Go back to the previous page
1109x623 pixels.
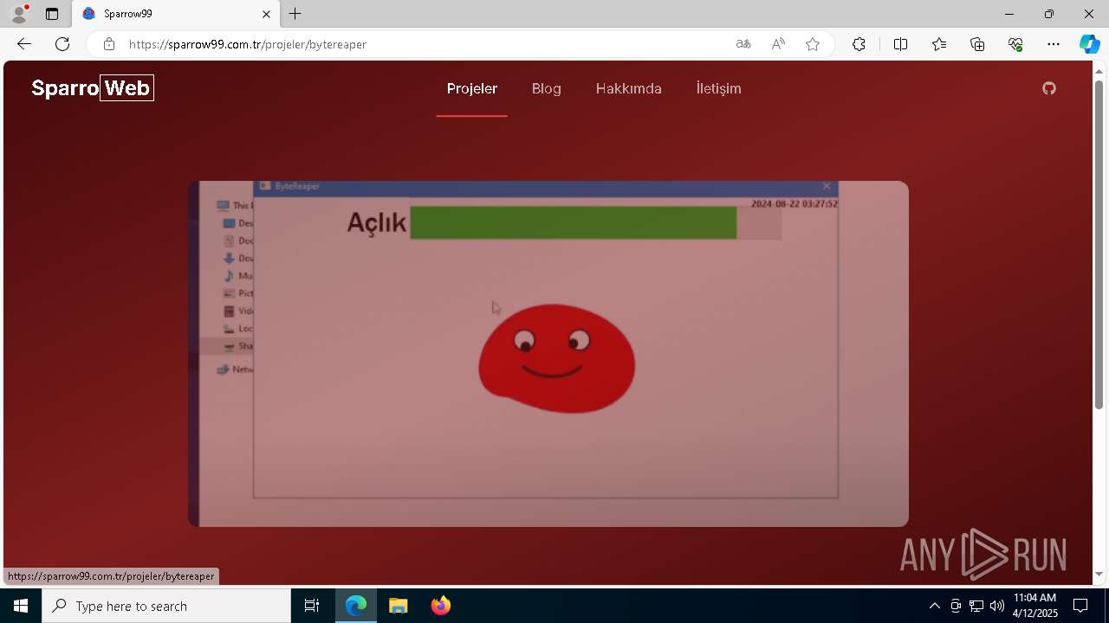24,44
